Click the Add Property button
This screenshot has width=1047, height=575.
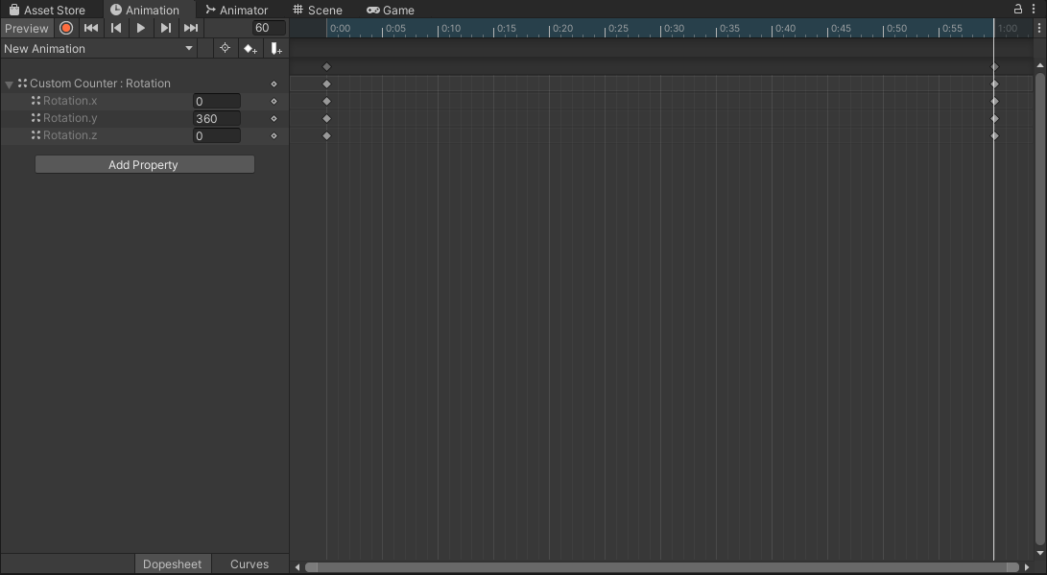click(x=144, y=163)
